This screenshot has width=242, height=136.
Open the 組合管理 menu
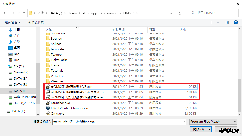point(13,22)
